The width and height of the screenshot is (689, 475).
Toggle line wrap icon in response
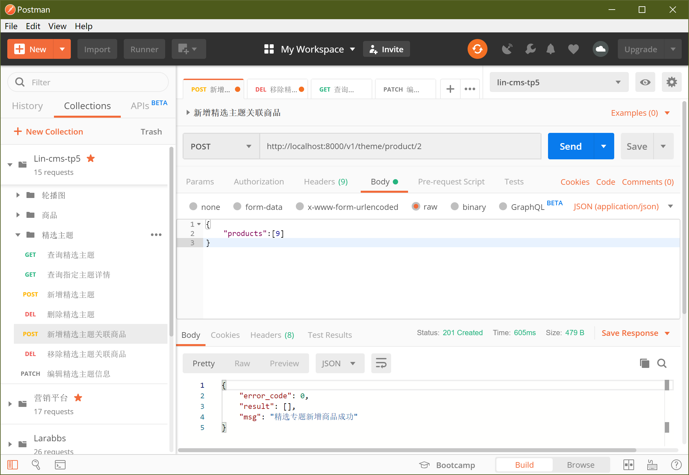(381, 363)
